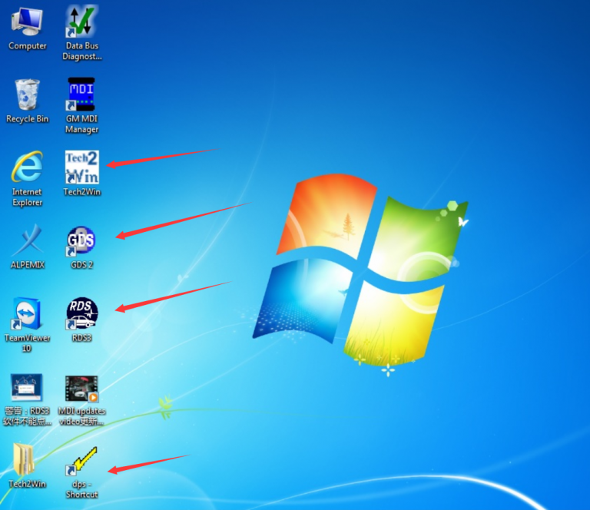This screenshot has height=510, width=590.
Task: Open the Internet Explorer icon
Action: coord(27,167)
